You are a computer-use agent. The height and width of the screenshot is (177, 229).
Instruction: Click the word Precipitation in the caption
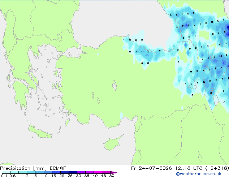click(x=15, y=168)
